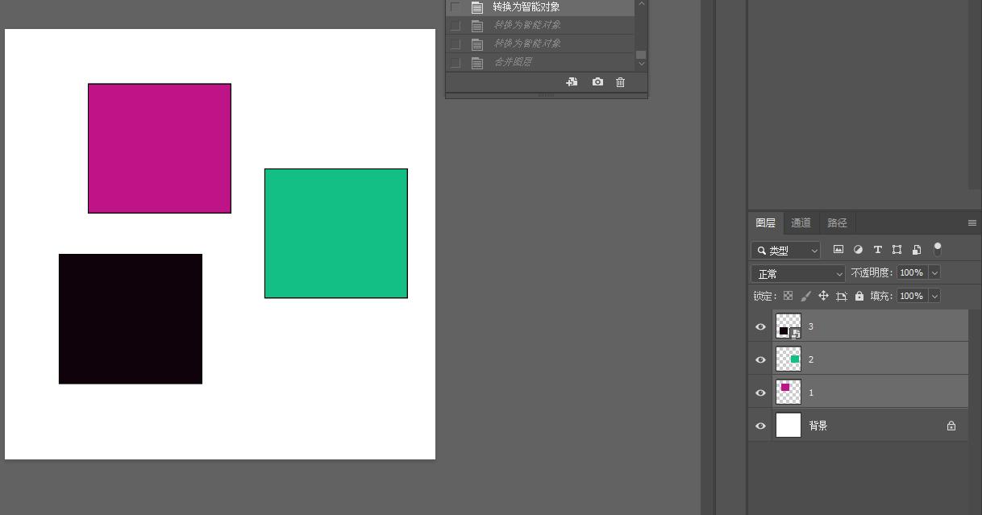982x515 pixels.
Task: Hide the 背景 layer with eye icon
Action: 760,426
